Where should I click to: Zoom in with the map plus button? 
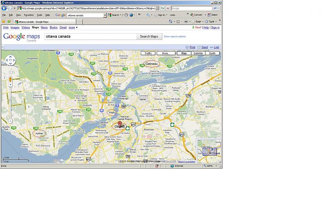tap(10, 85)
